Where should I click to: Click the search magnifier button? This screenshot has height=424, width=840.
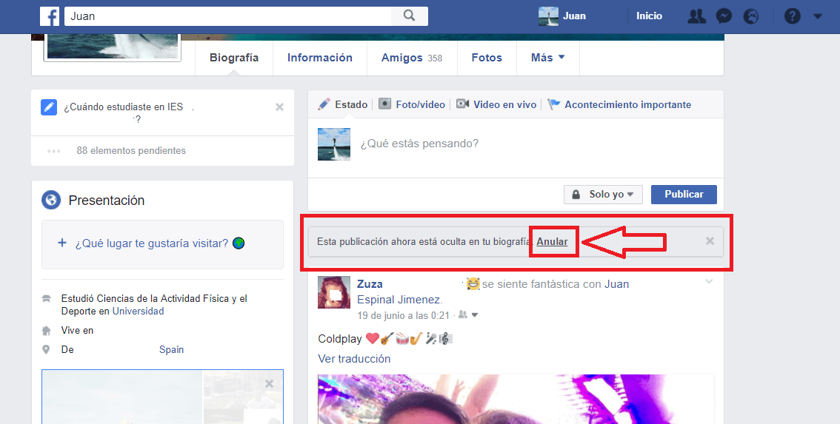[x=410, y=16]
